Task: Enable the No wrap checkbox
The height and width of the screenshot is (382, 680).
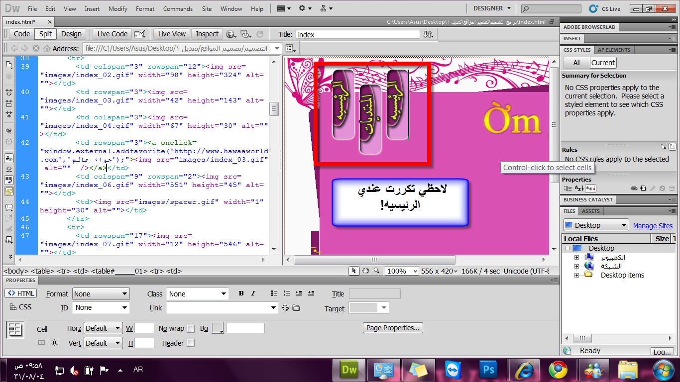Action: [190, 328]
